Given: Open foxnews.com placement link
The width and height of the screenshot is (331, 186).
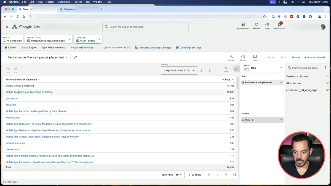Looking at the screenshot, I should pyautogui.click(x=13, y=149).
